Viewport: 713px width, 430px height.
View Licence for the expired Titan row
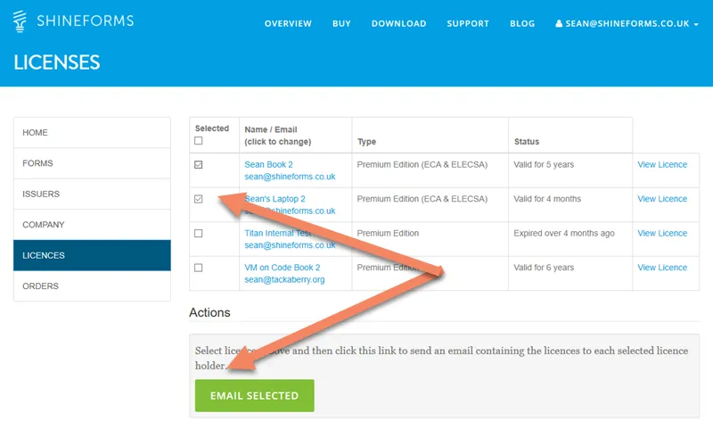(662, 233)
